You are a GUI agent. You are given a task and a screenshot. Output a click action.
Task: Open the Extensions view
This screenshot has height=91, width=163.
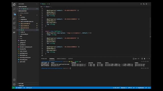tap(14, 23)
